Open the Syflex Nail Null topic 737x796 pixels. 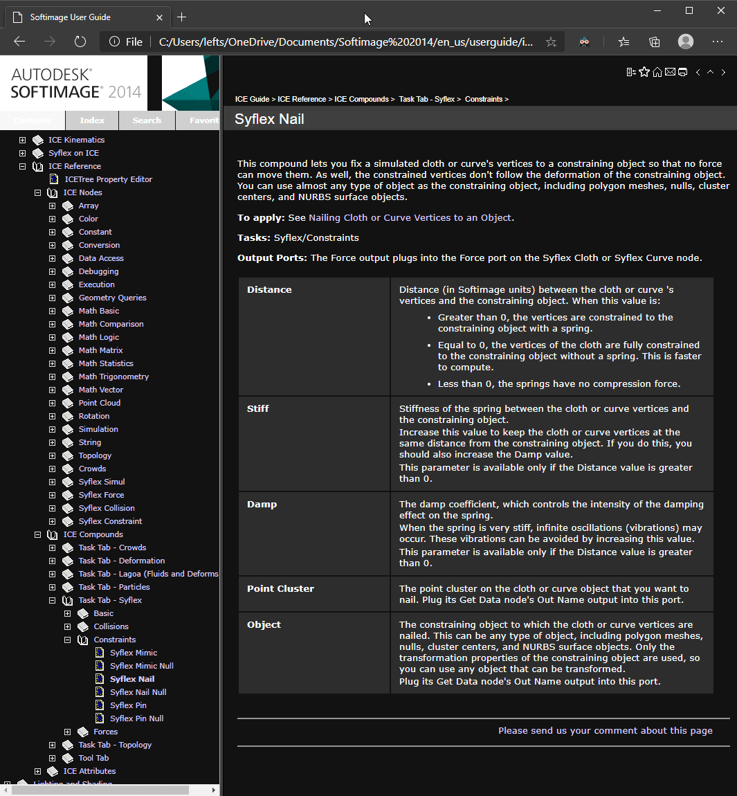pos(138,692)
